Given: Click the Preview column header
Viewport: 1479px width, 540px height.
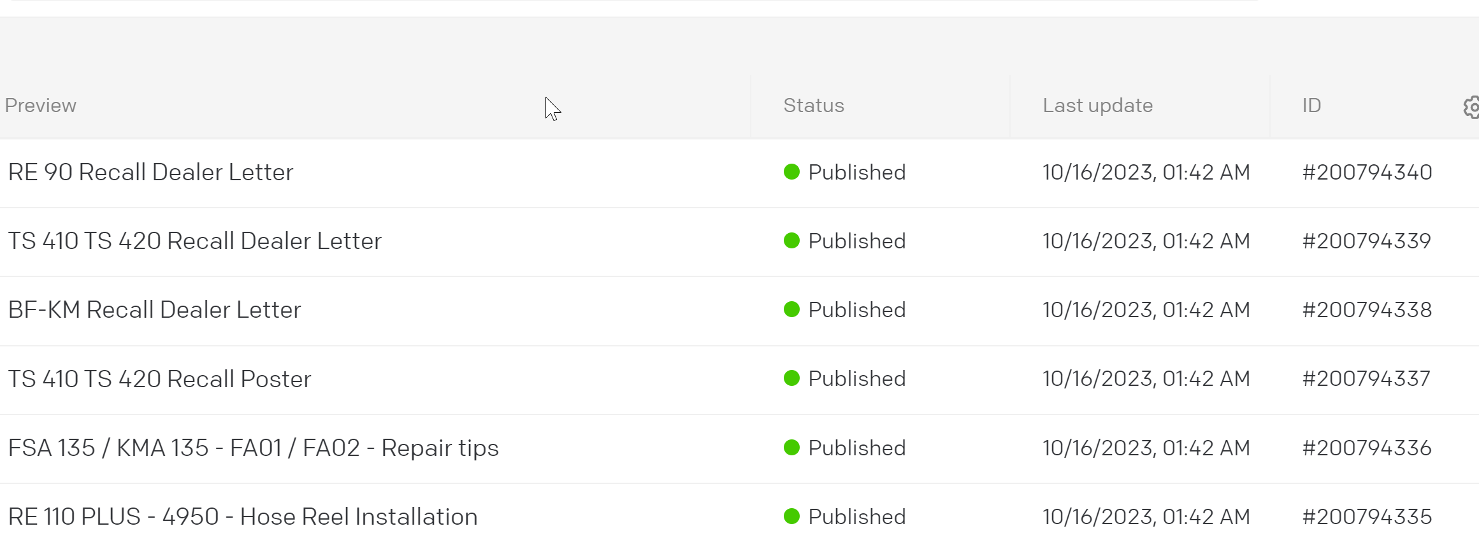Looking at the screenshot, I should point(41,105).
